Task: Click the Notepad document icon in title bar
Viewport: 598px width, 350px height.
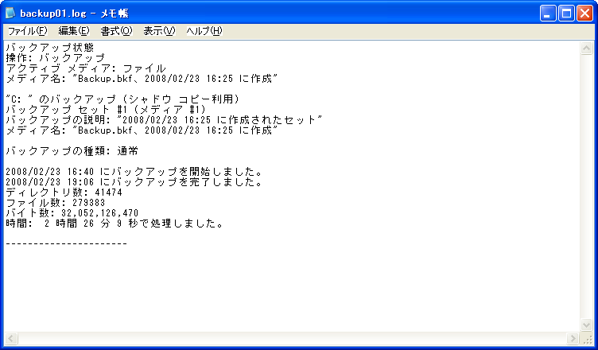Action: coord(10,14)
